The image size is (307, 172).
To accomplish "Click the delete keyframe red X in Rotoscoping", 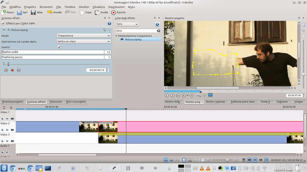I will coord(12,70).
